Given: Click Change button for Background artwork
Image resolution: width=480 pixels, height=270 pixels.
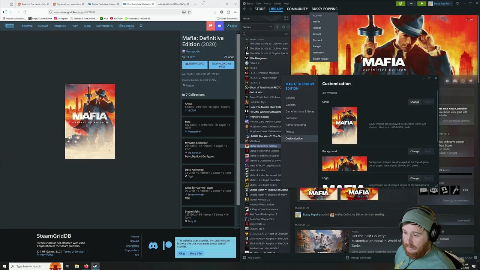Looking at the screenshot, I should tap(414, 151).
